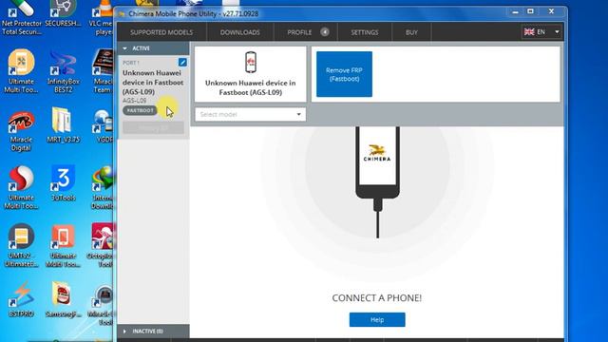
Task: Click the Remove FRP (Fastboot) button
Action: tap(344, 74)
